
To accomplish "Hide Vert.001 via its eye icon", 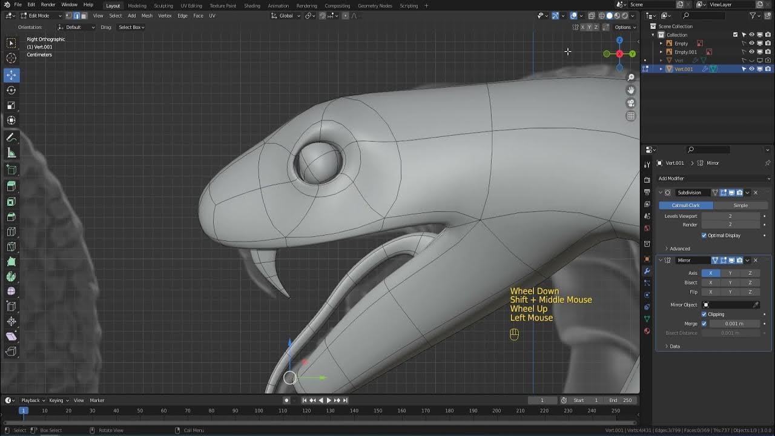I will (751, 69).
